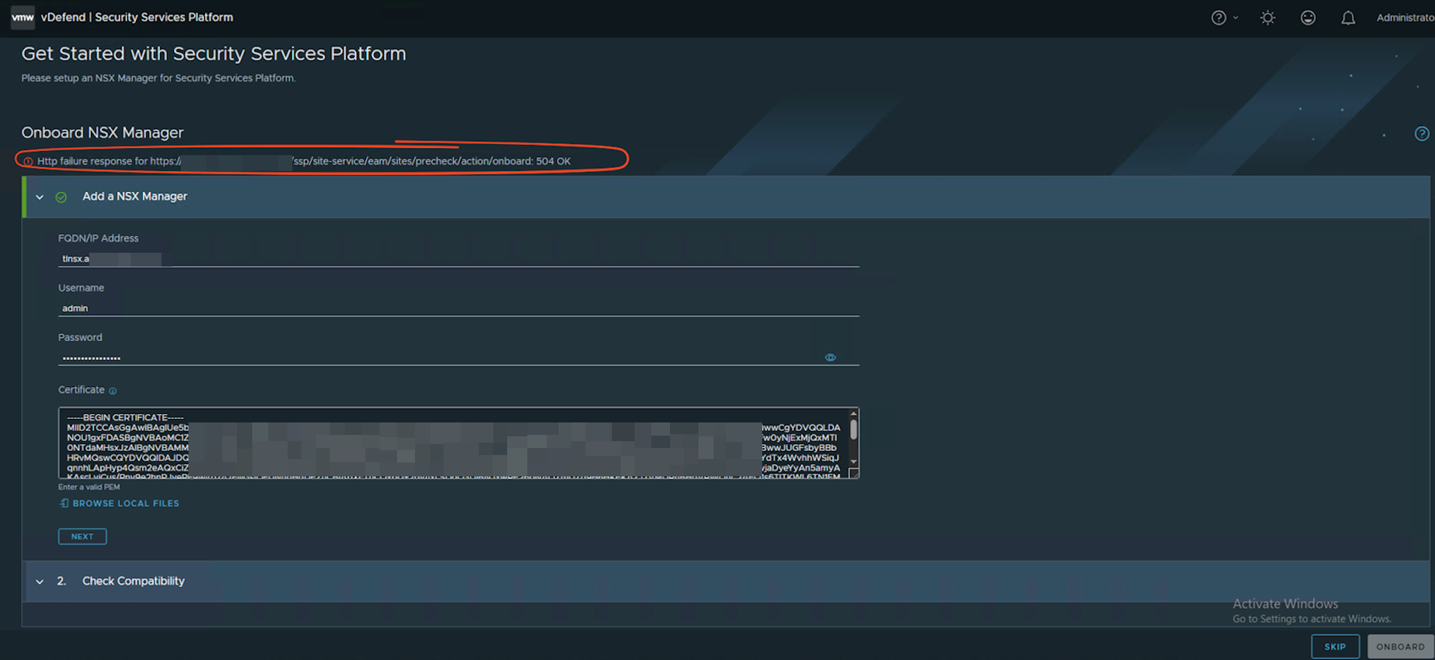Click the Username input field

pyautogui.click(x=457, y=308)
